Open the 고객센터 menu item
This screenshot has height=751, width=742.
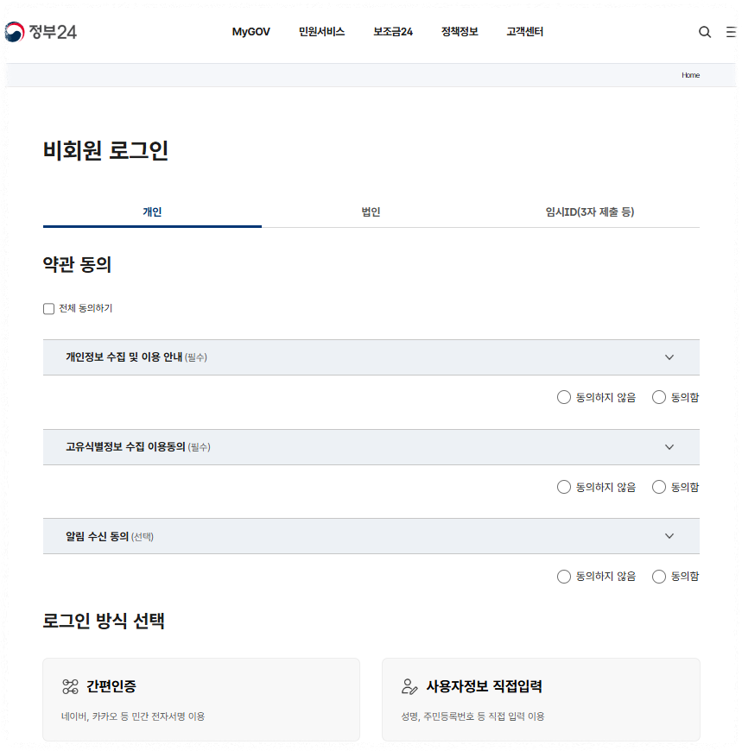[x=523, y=31]
